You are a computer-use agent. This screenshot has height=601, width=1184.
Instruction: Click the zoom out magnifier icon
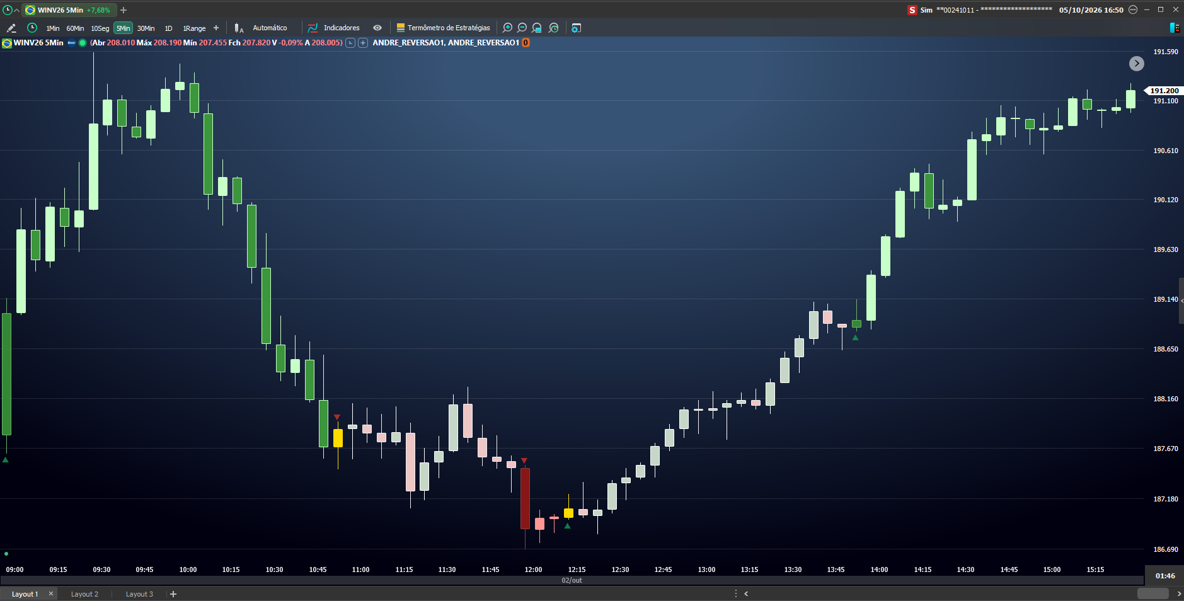(522, 28)
